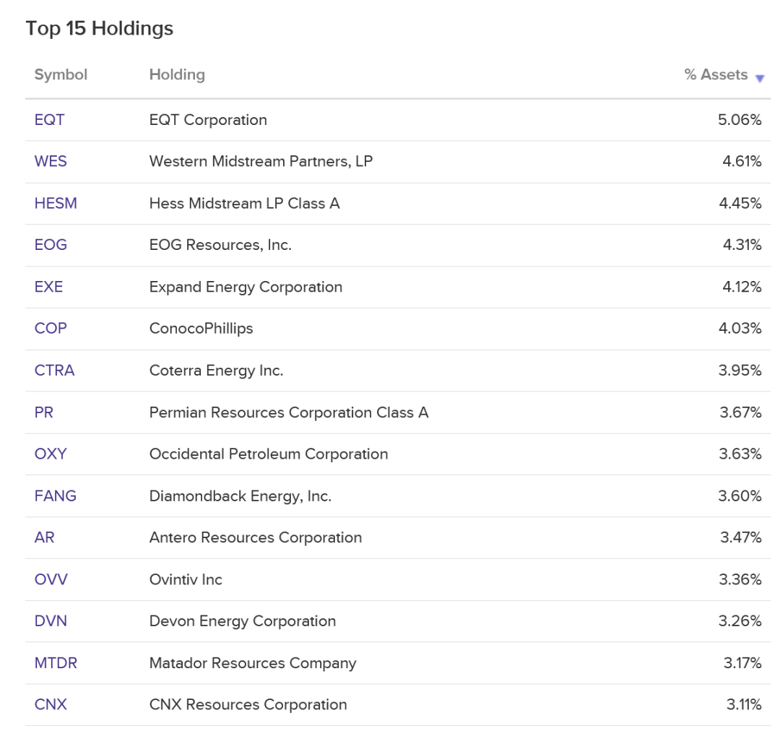Open the OVV ticker link
Viewport: 780px width, 731px height.
[x=51, y=579]
